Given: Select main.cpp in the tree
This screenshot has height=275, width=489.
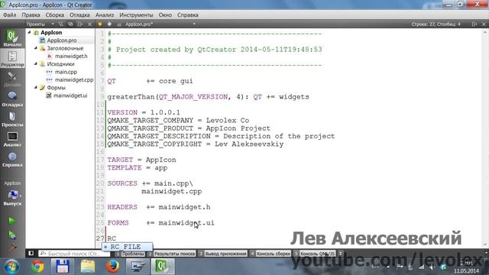Looking at the screenshot, I should point(66,72).
